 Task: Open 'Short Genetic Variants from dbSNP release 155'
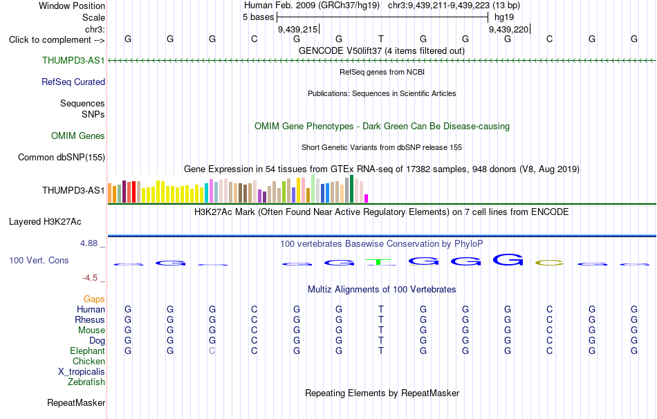[x=382, y=147]
